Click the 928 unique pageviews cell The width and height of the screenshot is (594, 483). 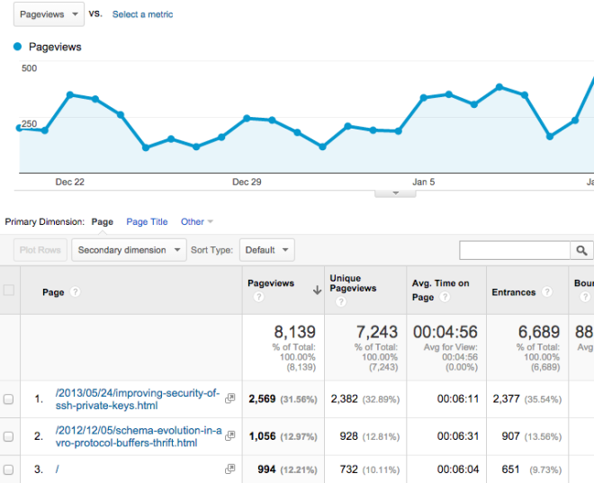click(x=348, y=436)
